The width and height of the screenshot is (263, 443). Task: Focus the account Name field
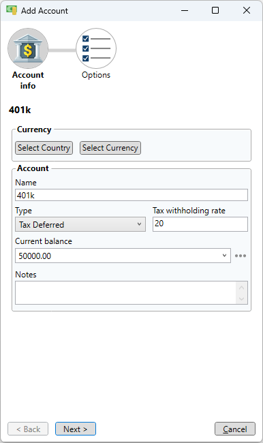point(131,195)
